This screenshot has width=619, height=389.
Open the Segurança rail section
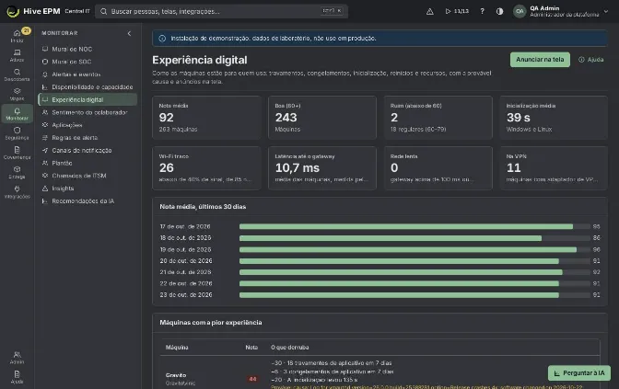pos(17,133)
